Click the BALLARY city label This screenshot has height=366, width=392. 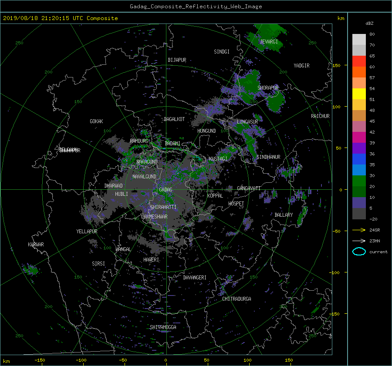tap(284, 215)
